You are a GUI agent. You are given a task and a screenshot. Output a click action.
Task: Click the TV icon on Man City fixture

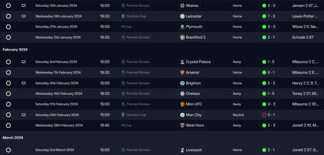pos(24,115)
